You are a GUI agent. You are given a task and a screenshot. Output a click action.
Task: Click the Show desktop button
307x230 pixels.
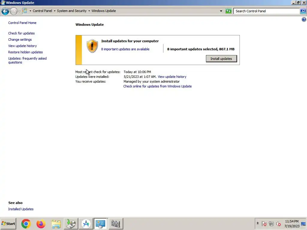[304, 224]
